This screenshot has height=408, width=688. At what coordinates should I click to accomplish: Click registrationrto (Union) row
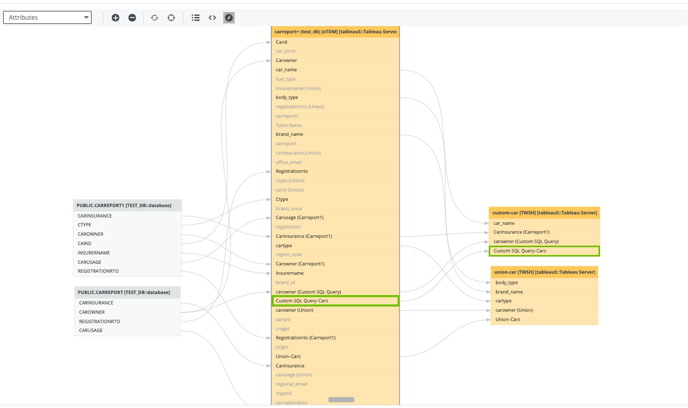click(336, 107)
